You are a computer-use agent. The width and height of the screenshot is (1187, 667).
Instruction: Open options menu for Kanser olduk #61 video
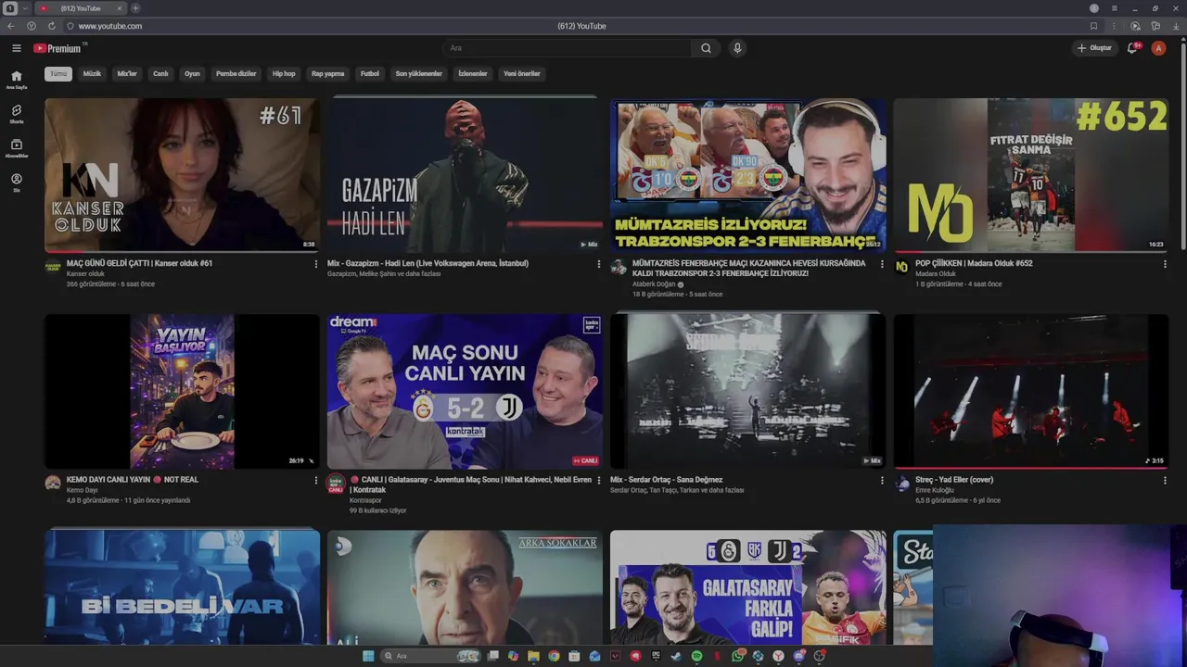[x=315, y=264]
